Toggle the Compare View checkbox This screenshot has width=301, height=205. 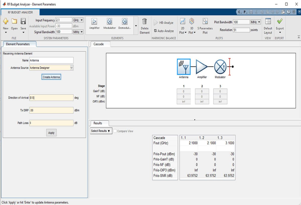point(115,131)
